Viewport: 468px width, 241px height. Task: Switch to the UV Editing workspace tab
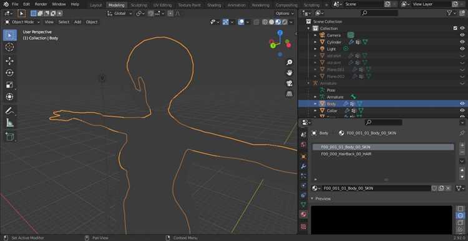pos(162,5)
